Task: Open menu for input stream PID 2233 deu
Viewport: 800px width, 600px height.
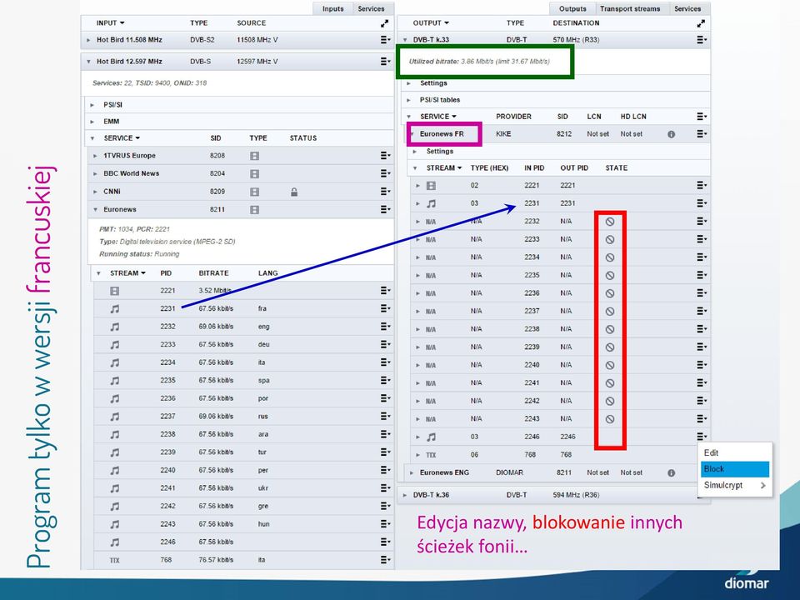Action: point(385,344)
